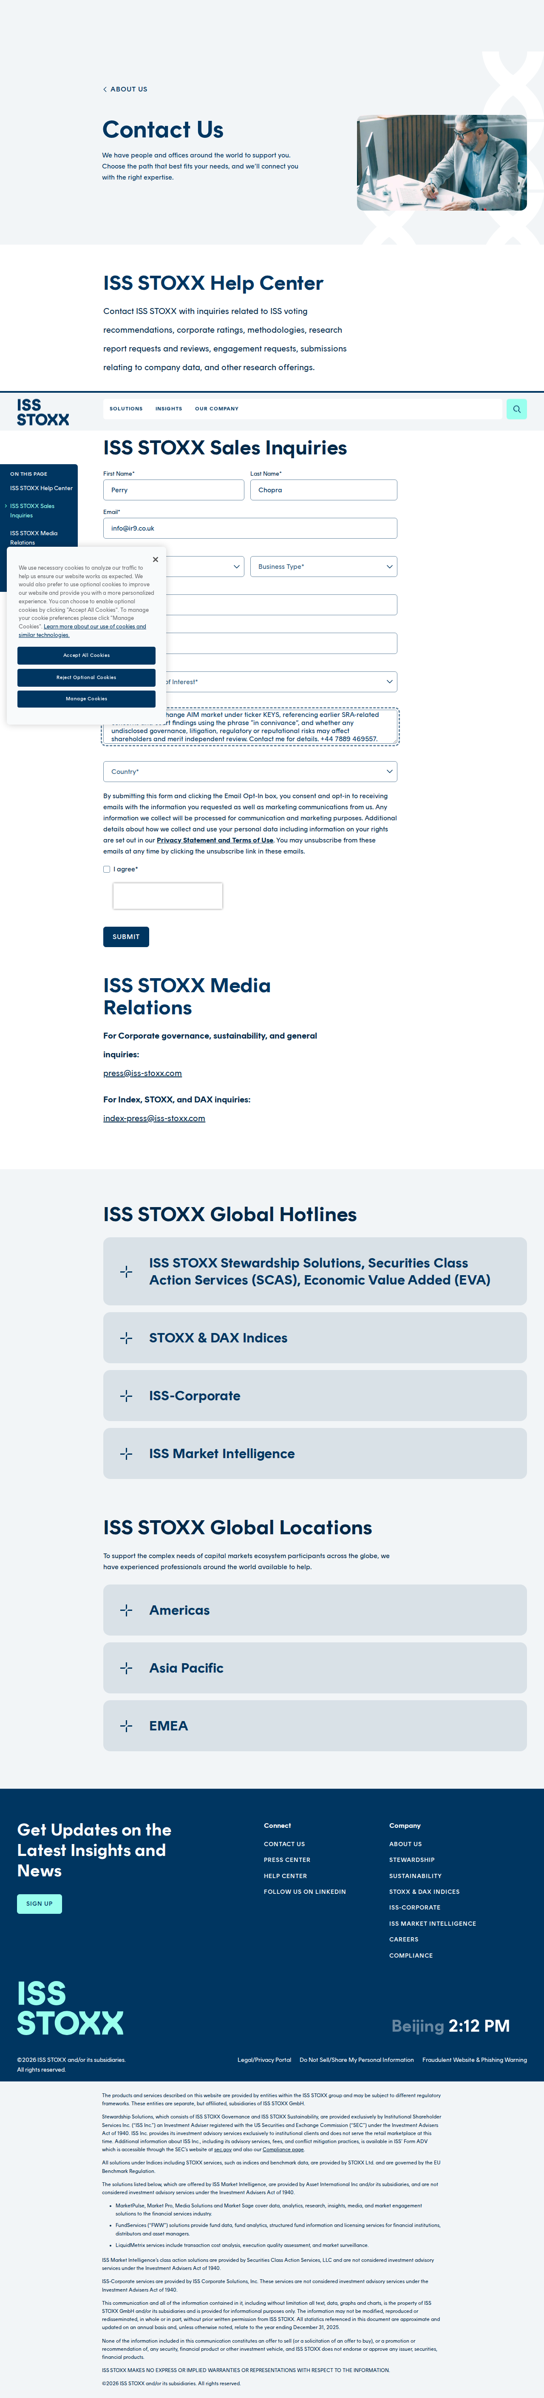Expand the ISS-Corporate hotline section
Screen dimensions: 544x2398
point(315,1396)
